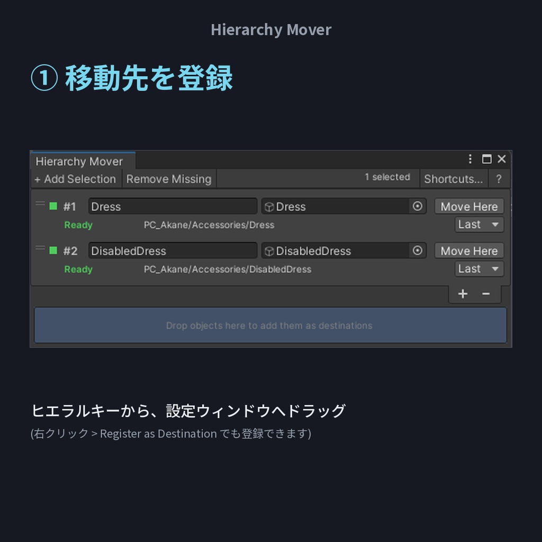542x542 pixels.
Task: Click the Add Selection button
Action: pyautogui.click(x=76, y=179)
